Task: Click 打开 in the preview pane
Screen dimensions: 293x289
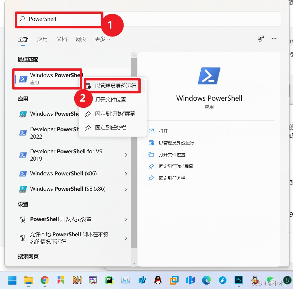Action: point(163,131)
